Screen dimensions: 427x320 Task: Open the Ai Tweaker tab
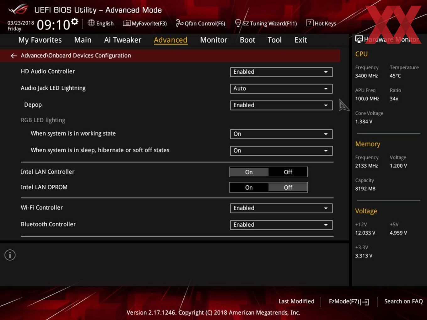(x=123, y=40)
